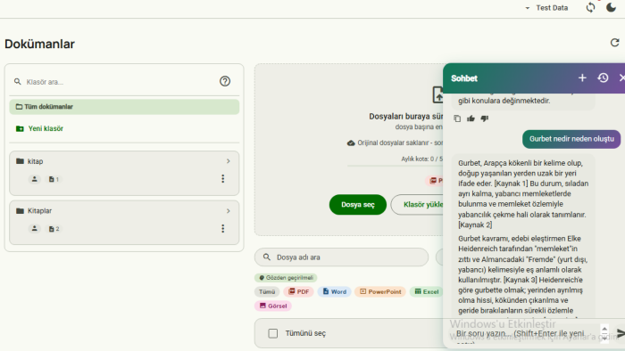Open the [Kaynak 2] source reference
Viewport: 625px width, 351px height.
tap(475, 224)
